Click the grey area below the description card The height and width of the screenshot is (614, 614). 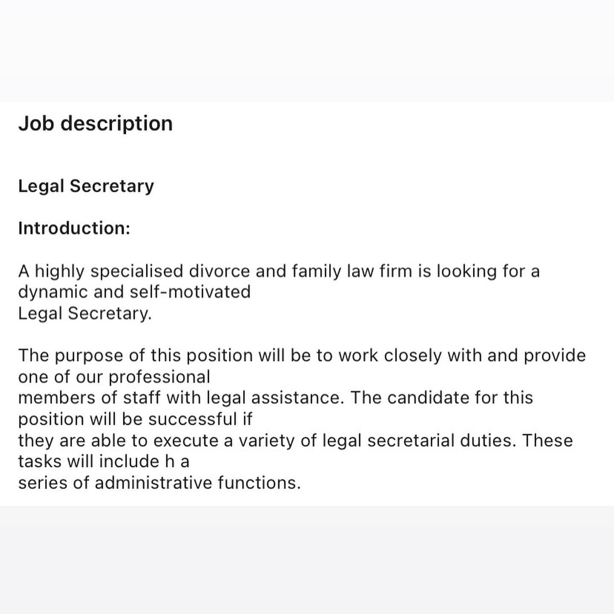[307, 560]
